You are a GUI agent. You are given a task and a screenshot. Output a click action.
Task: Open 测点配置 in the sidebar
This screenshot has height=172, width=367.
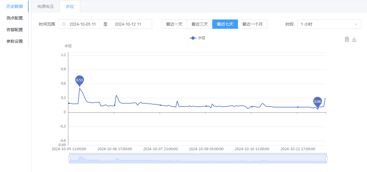(15, 18)
